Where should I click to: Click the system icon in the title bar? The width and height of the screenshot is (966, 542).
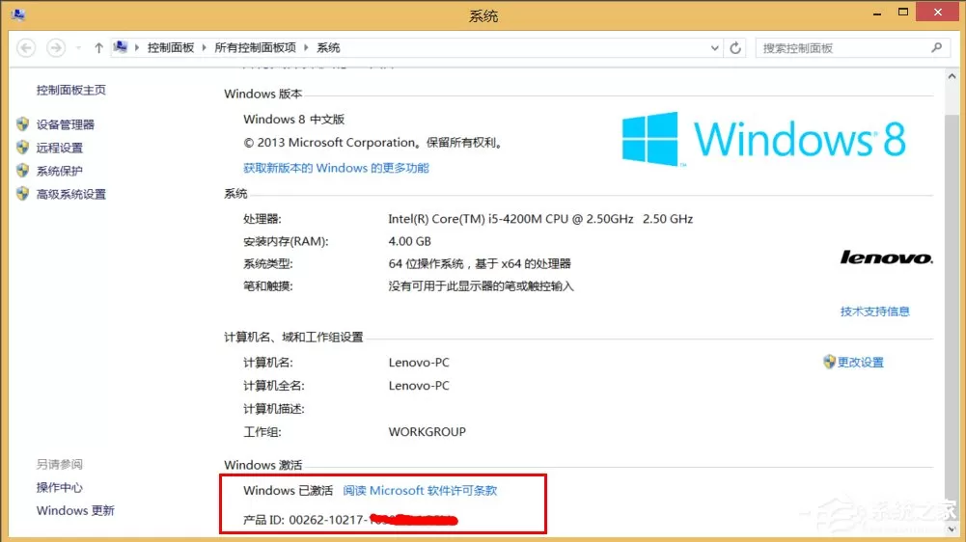click(18, 14)
